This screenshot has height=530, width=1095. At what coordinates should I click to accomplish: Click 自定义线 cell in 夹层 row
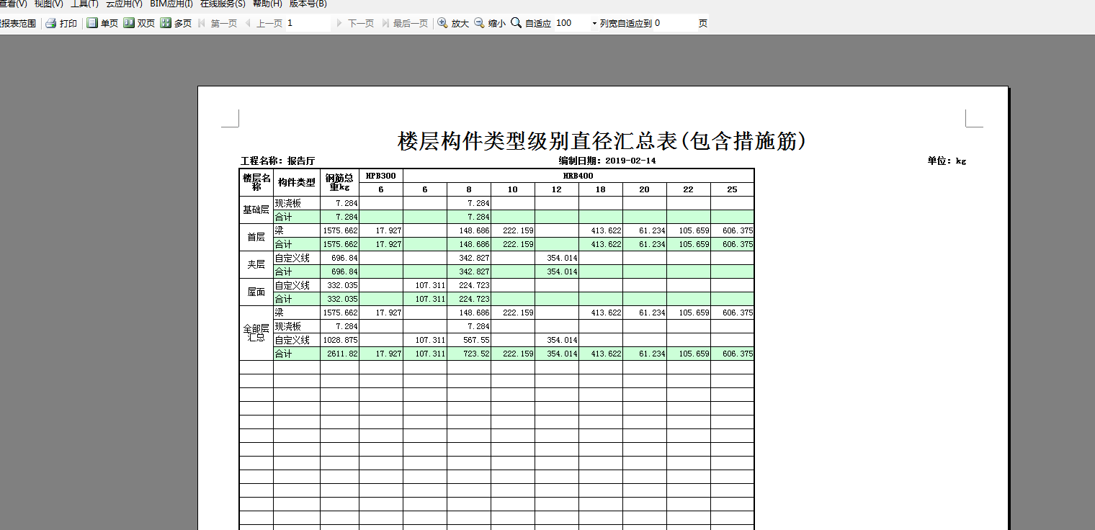point(297,259)
